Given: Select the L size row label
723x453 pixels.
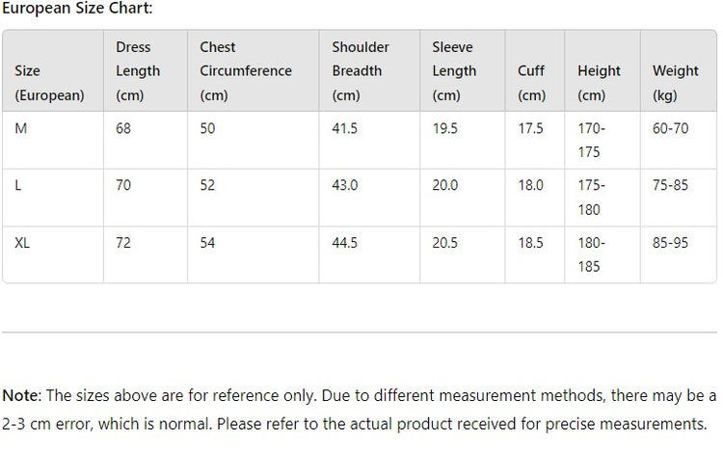Looking at the screenshot, I should point(18,185).
